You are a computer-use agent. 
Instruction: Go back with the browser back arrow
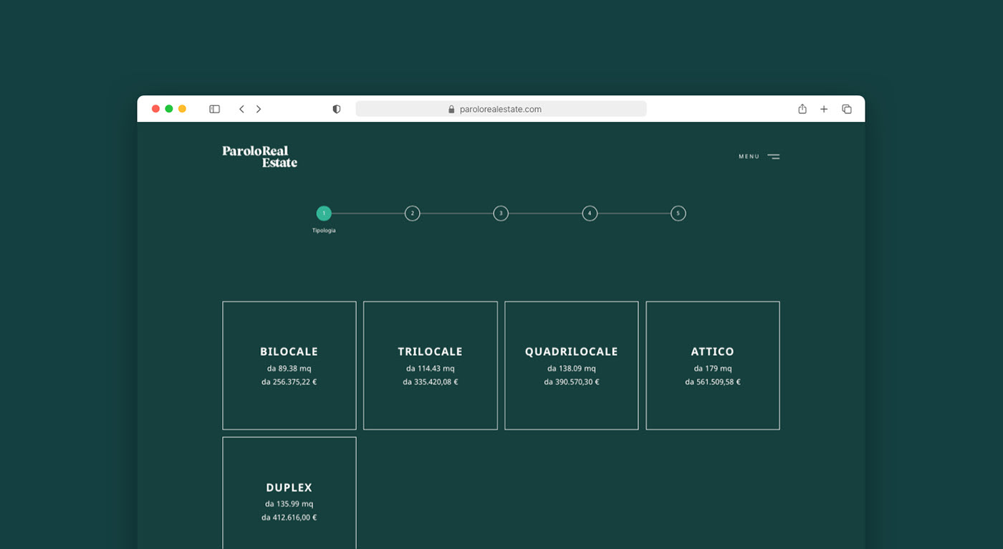click(x=241, y=109)
